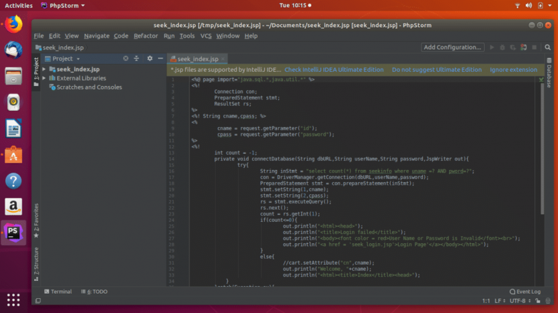558x313 pixels.
Task: Click the Add Configuration button
Action: click(452, 48)
